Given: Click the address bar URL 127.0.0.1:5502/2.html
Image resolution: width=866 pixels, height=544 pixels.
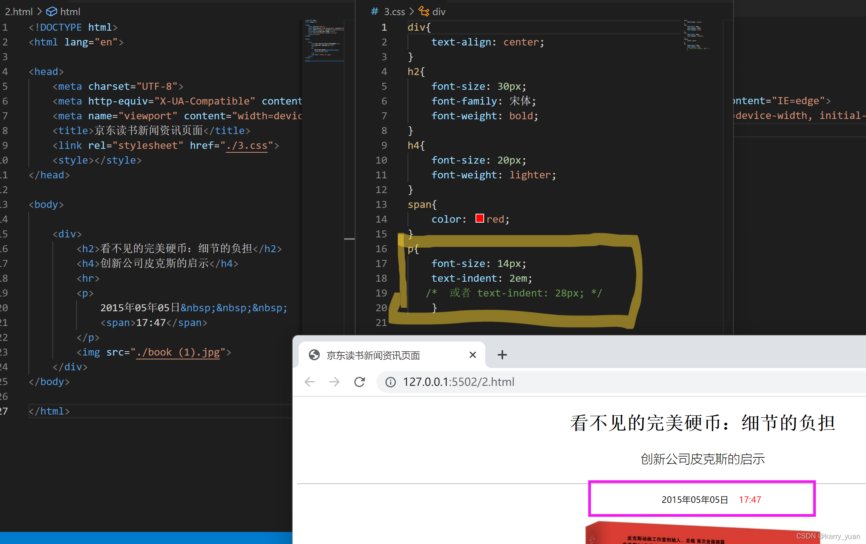Looking at the screenshot, I should pyautogui.click(x=458, y=382).
